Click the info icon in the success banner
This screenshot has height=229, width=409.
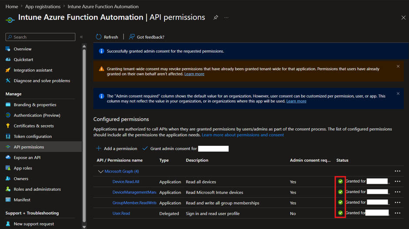(101, 51)
